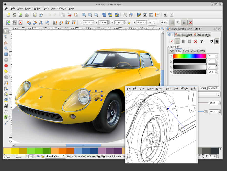This screenshot has height=171, width=227.
Task: Select the Connector tool
Action: pos(6,111)
